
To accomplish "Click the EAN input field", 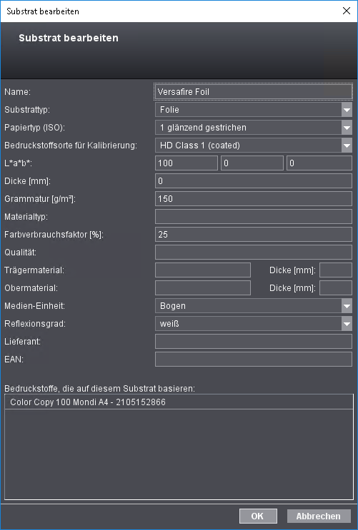I will click(x=254, y=360).
